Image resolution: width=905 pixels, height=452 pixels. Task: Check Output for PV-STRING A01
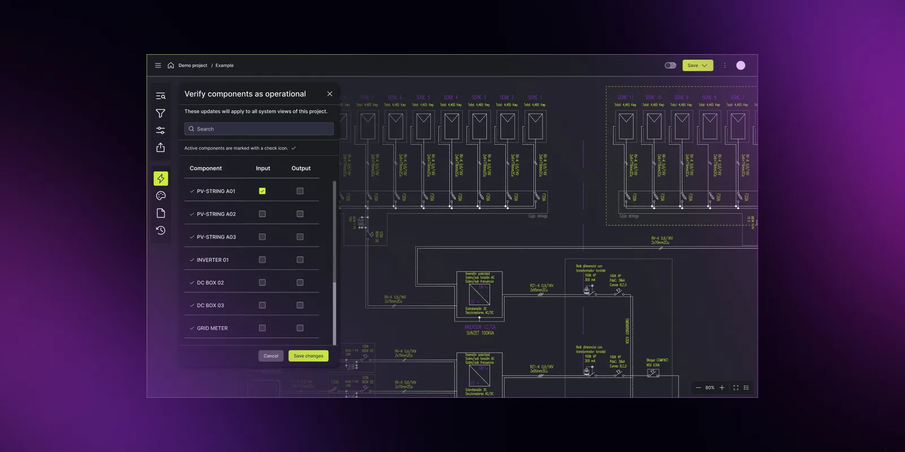coord(300,191)
